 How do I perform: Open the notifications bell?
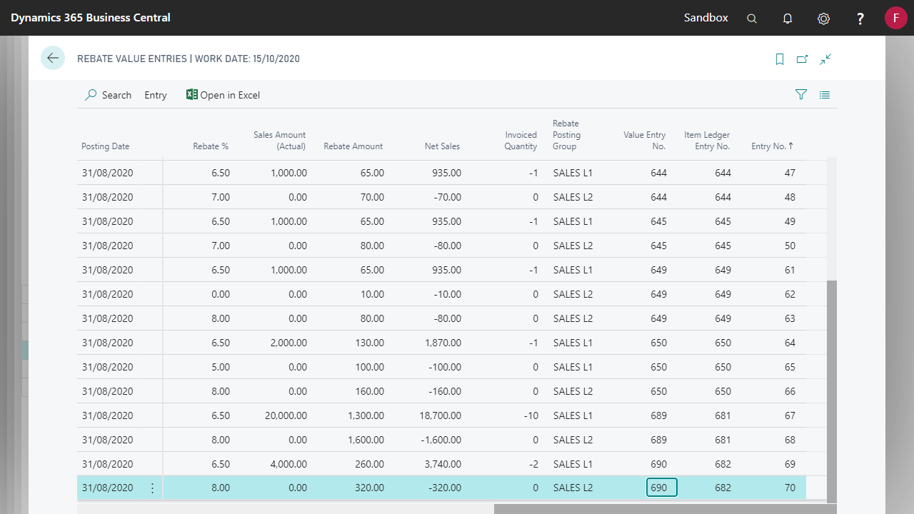[788, 19]
